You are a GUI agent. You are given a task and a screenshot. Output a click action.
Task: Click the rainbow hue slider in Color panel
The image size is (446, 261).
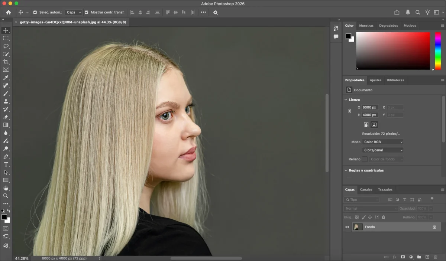click(x=438, y=51)
